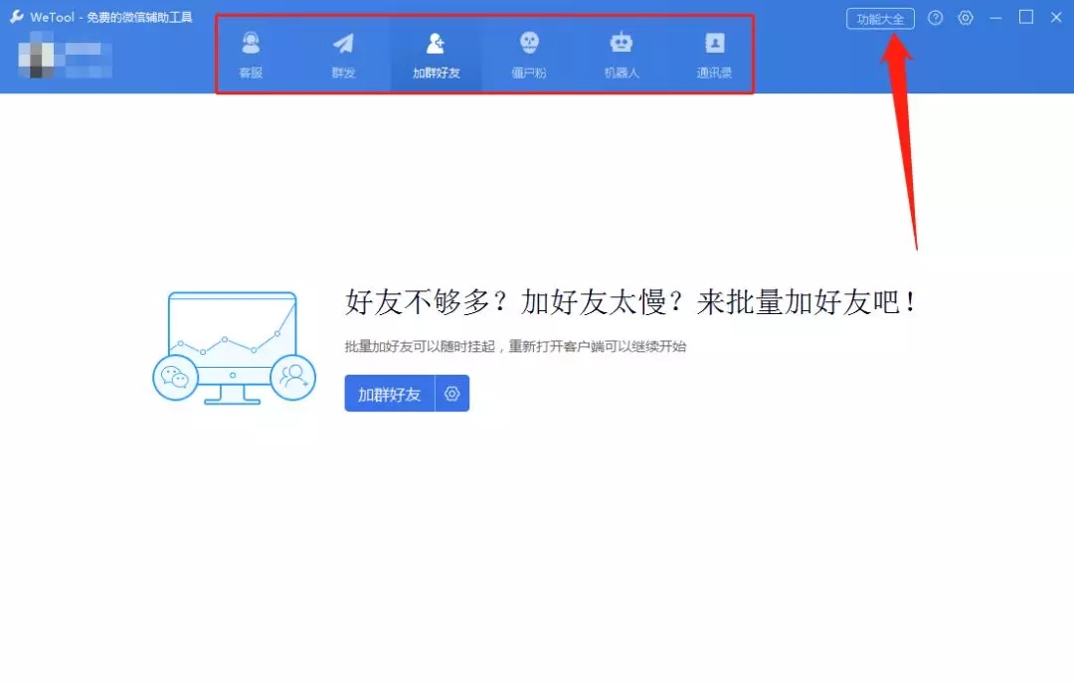Switch to the 群发 tab
1074x683 pixels.
pyautogui.click(x=343, y=55)
